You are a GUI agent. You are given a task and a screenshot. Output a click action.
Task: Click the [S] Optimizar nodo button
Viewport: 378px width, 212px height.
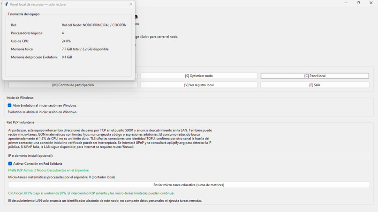[199, 76]
